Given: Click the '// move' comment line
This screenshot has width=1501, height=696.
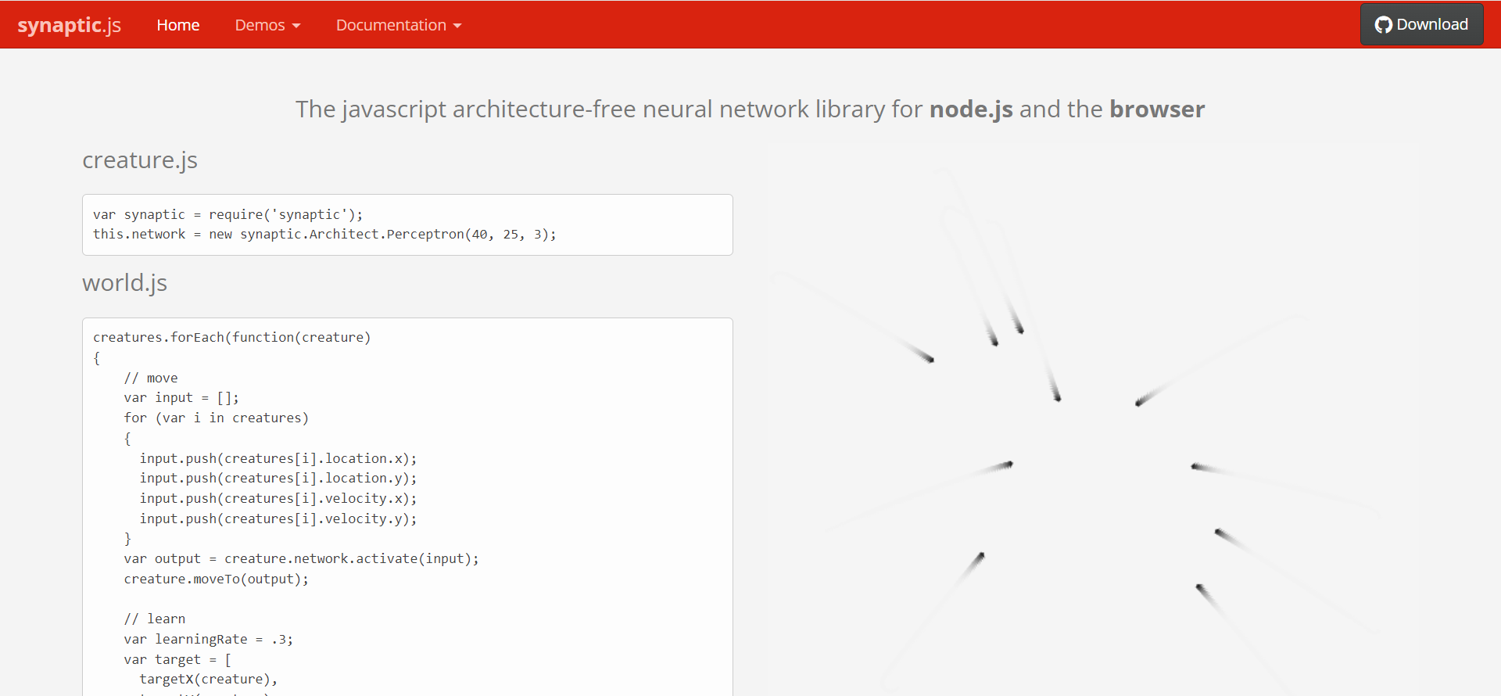Looking at the screenshot, I should click(151, 378).
